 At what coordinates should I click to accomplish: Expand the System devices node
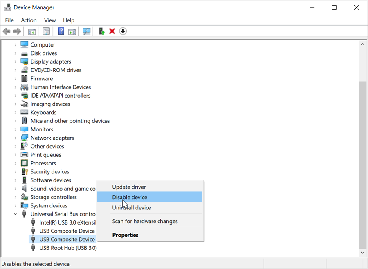(15, 205)
